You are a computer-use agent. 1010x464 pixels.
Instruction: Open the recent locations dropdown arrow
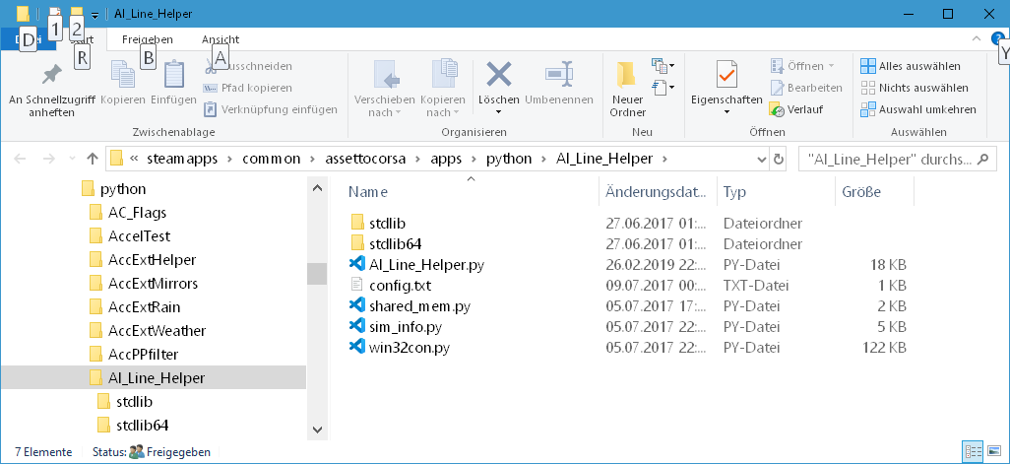(72, 159)
